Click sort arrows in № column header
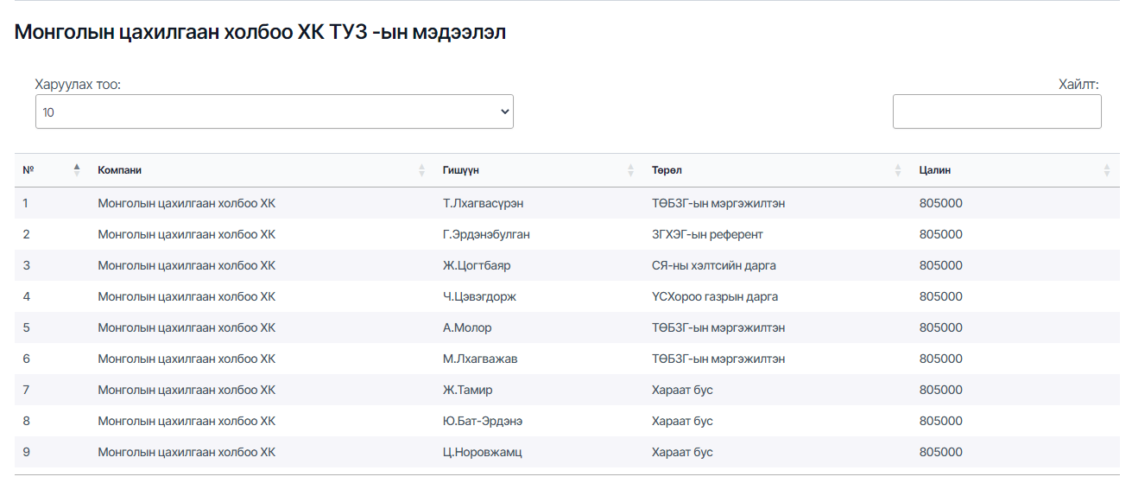The width and height of the screenshot is (1132, 483). point(77,170)
